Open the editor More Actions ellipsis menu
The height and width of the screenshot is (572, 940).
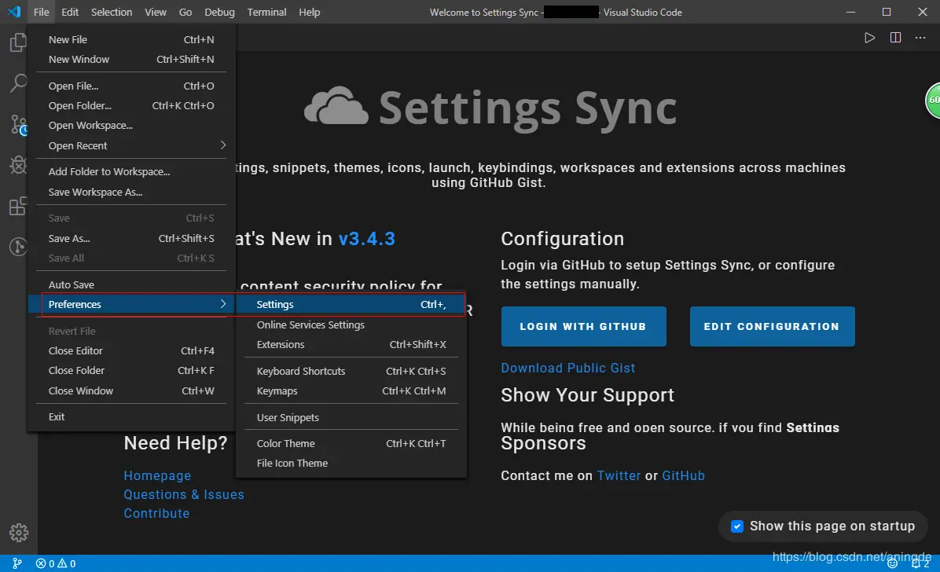[921, 38]
